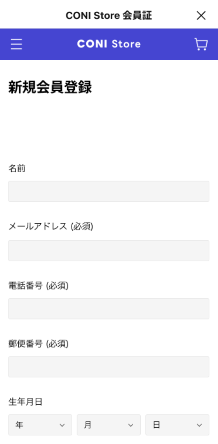Click the chevron arrow in 年 dropdown

coord(62,425)
